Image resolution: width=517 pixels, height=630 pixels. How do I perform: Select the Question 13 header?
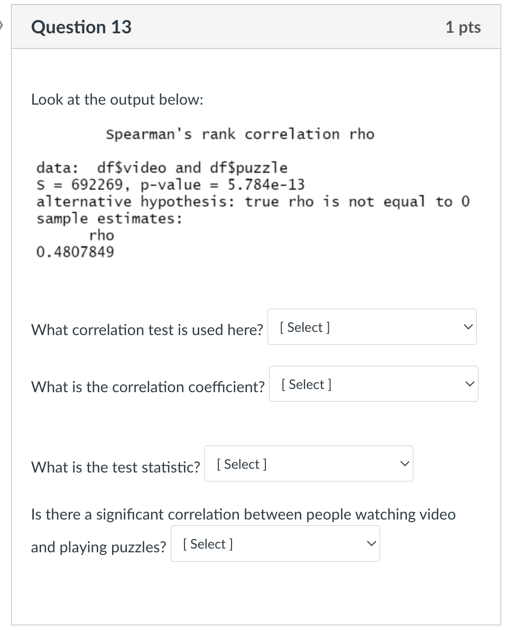[81, 27]
